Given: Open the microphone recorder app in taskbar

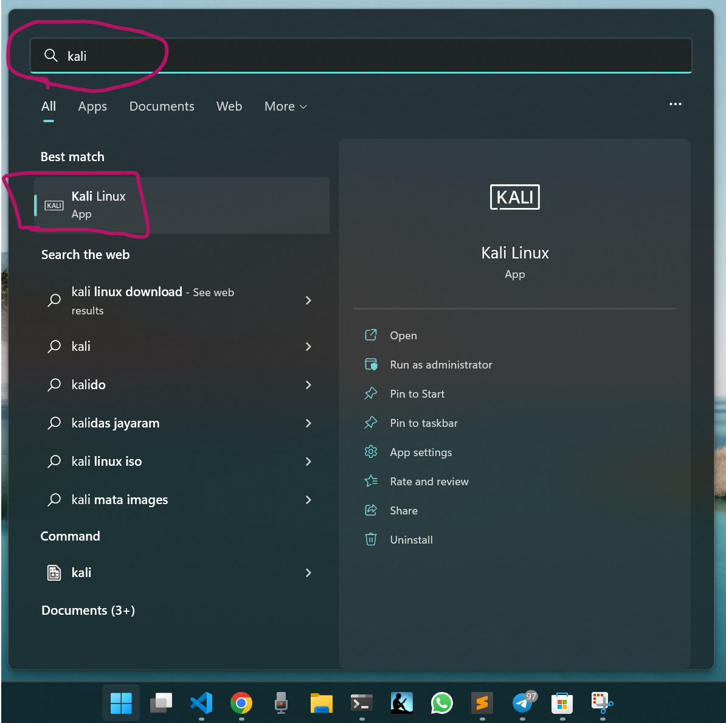Looking at the screenshot, I should tap(281, 703).
